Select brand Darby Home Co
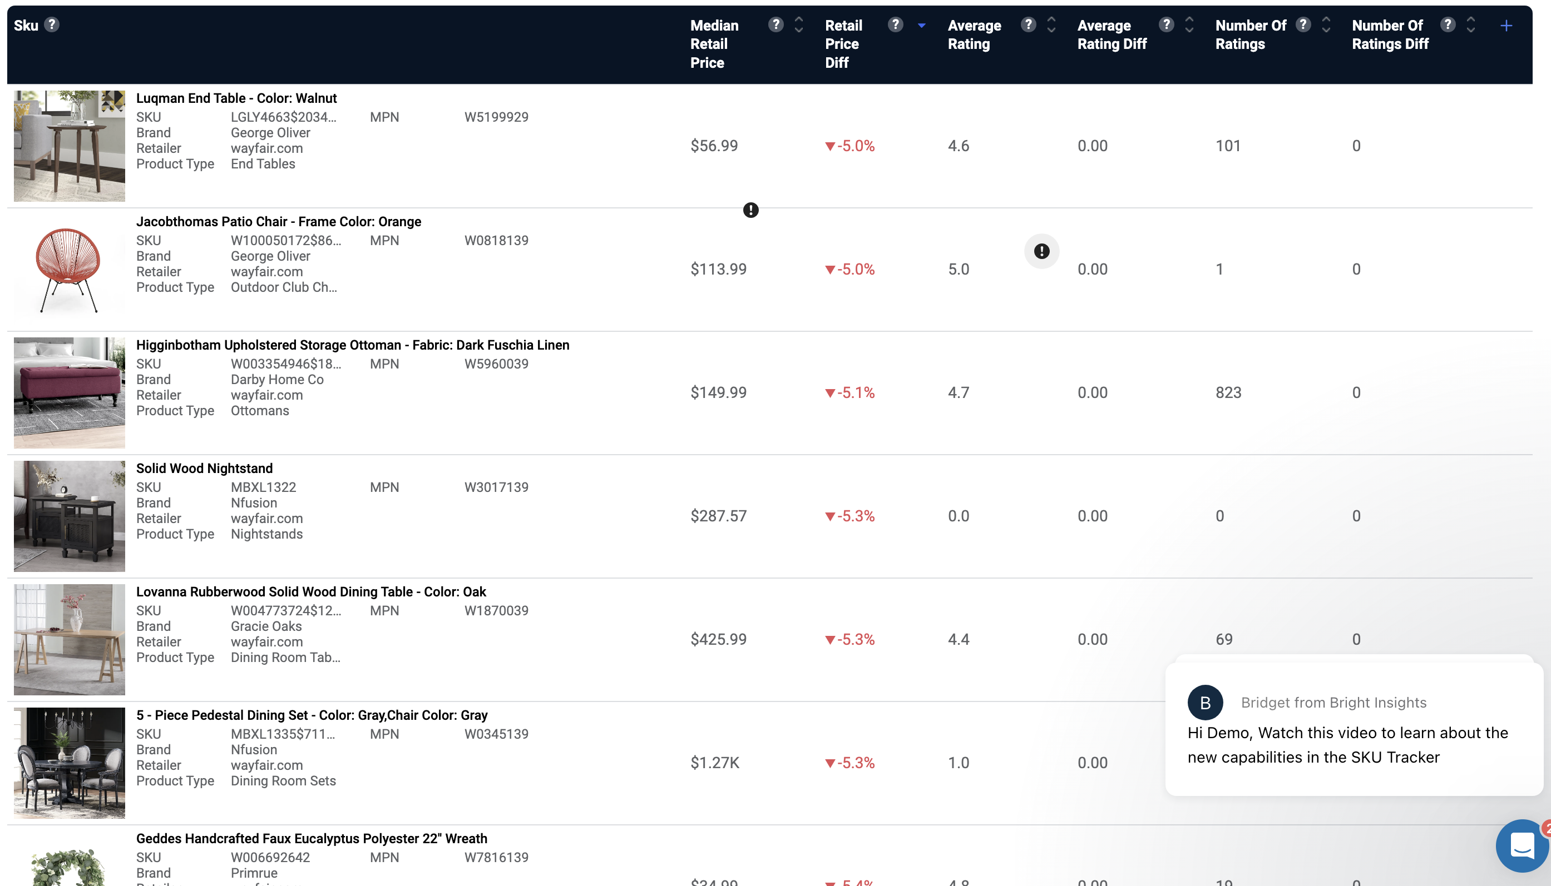The image size is (1551, 886). (277, 380)
